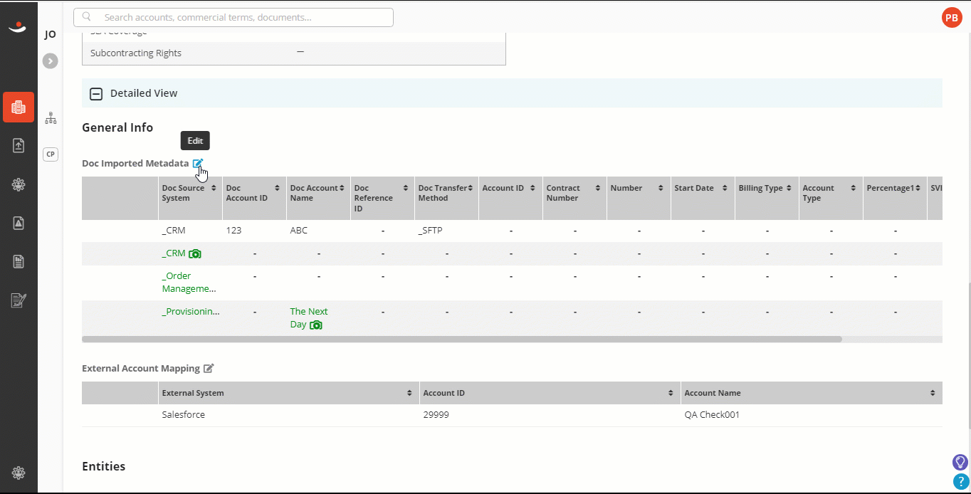The image size is (971, 494).
Task: Click the CP badge icon
Action: [51, 154]
